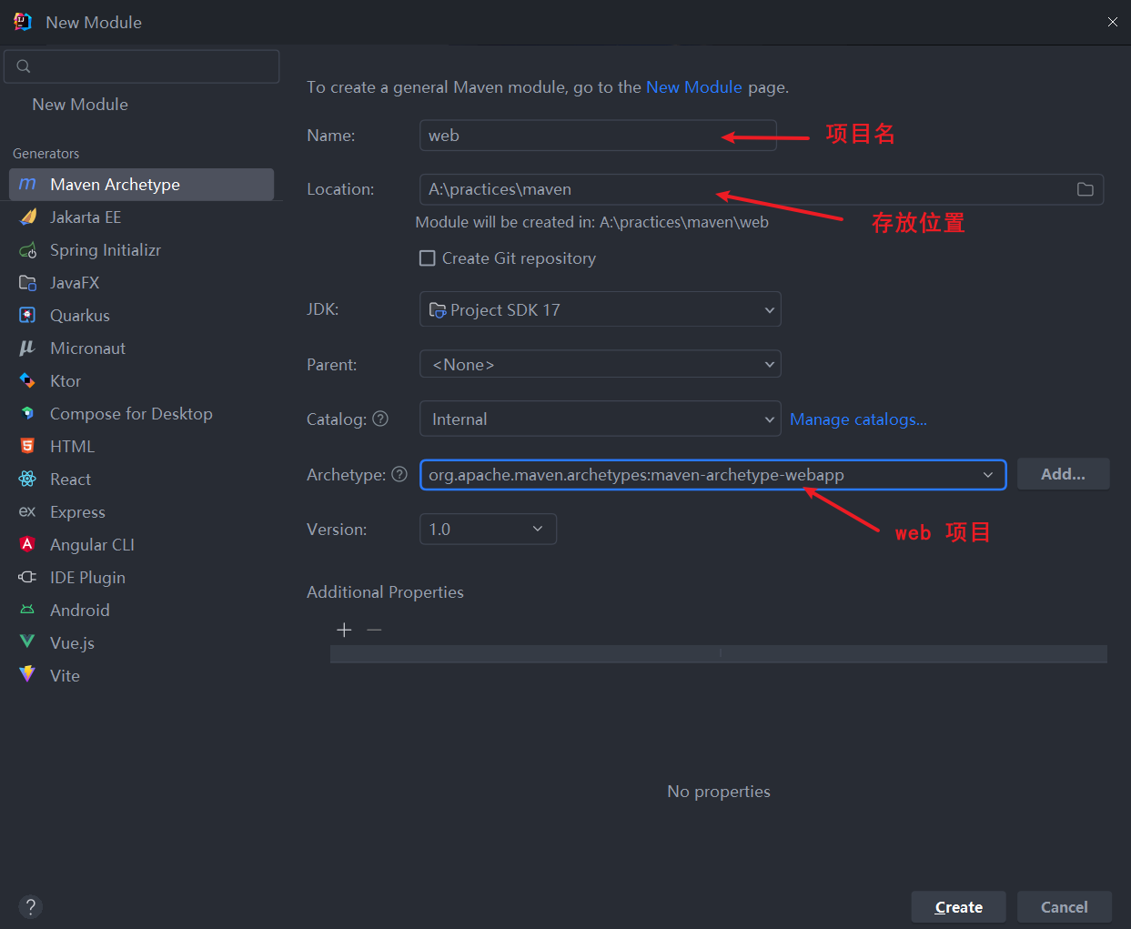Close the New Module dialog
1131x929 pixels.
coord(1113,22)
